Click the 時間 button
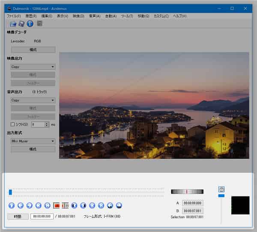The image size is (257, 232). (18, 217)
